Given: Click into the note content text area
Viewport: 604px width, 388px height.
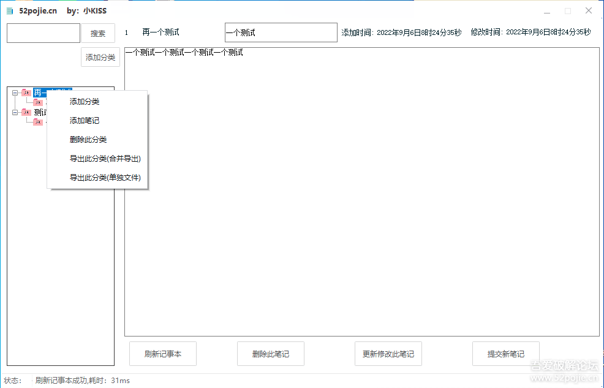Looking at the screenshot, I should (x=362, y=192).
